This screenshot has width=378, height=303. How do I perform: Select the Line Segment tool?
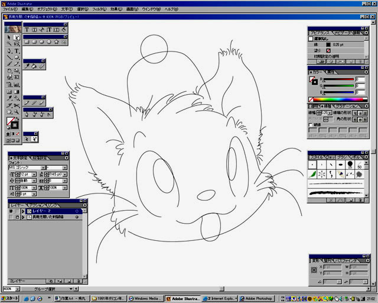9,57
